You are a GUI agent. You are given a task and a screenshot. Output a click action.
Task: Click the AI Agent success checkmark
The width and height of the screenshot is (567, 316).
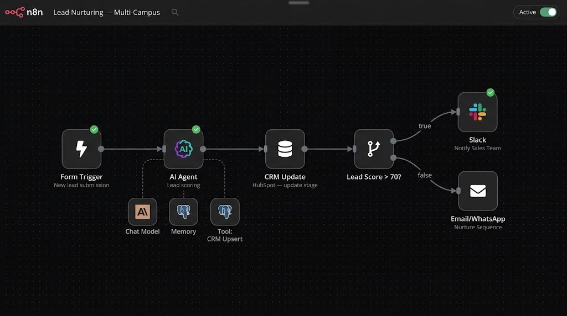coord(196,129)
